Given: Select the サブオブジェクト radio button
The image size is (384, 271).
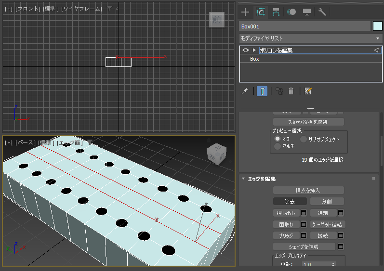Looking at the screenshot, I should (304, 139).
